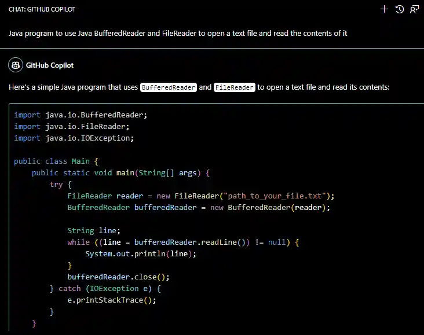Screen dimensions: 424x335
Task: Click the user prompt about Java BufferedReader
Action: pyautogui.click(x=178, y=33)
